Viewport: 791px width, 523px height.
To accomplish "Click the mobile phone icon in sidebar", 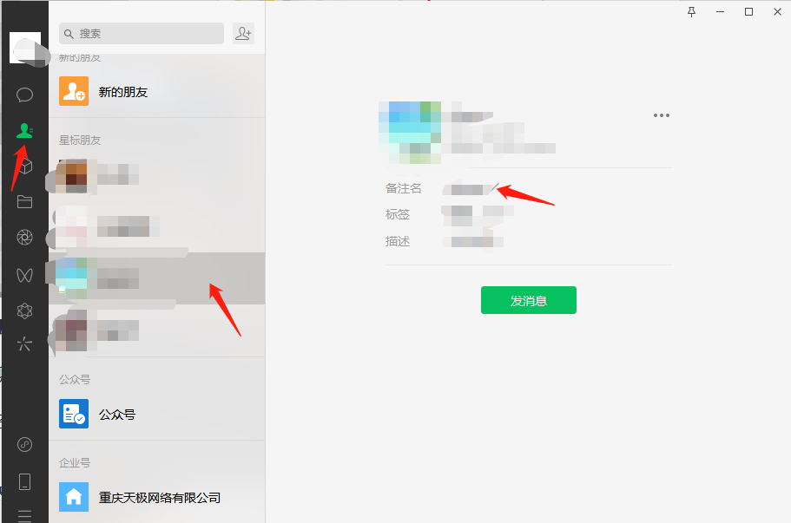I will coord(24,481).
